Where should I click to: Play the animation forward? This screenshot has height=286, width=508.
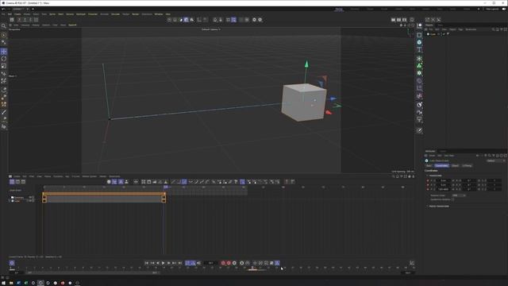click(x=164, y=263)
